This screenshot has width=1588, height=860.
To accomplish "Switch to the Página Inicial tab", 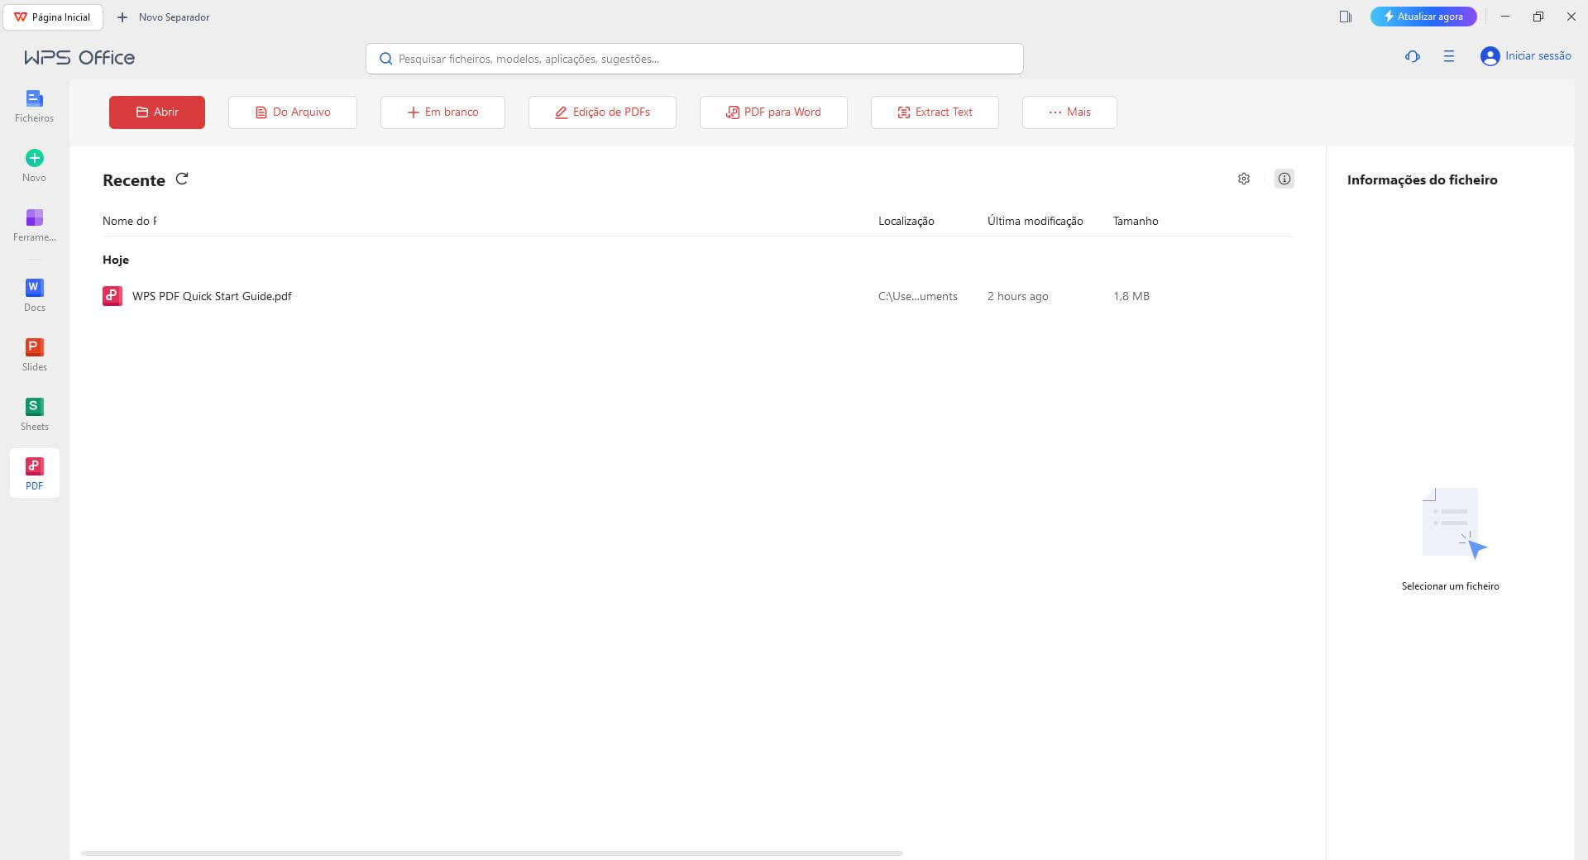I will point(53,17).
